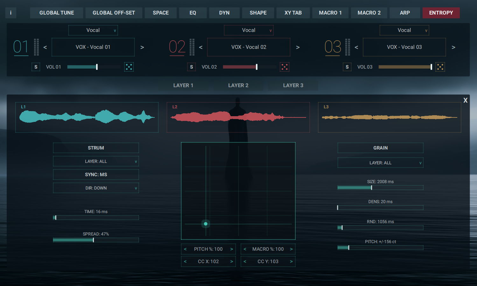Select the ENTROPY tab
This screenshot has height=286, width=477.
pyautogui.click(x=441, y=13)
